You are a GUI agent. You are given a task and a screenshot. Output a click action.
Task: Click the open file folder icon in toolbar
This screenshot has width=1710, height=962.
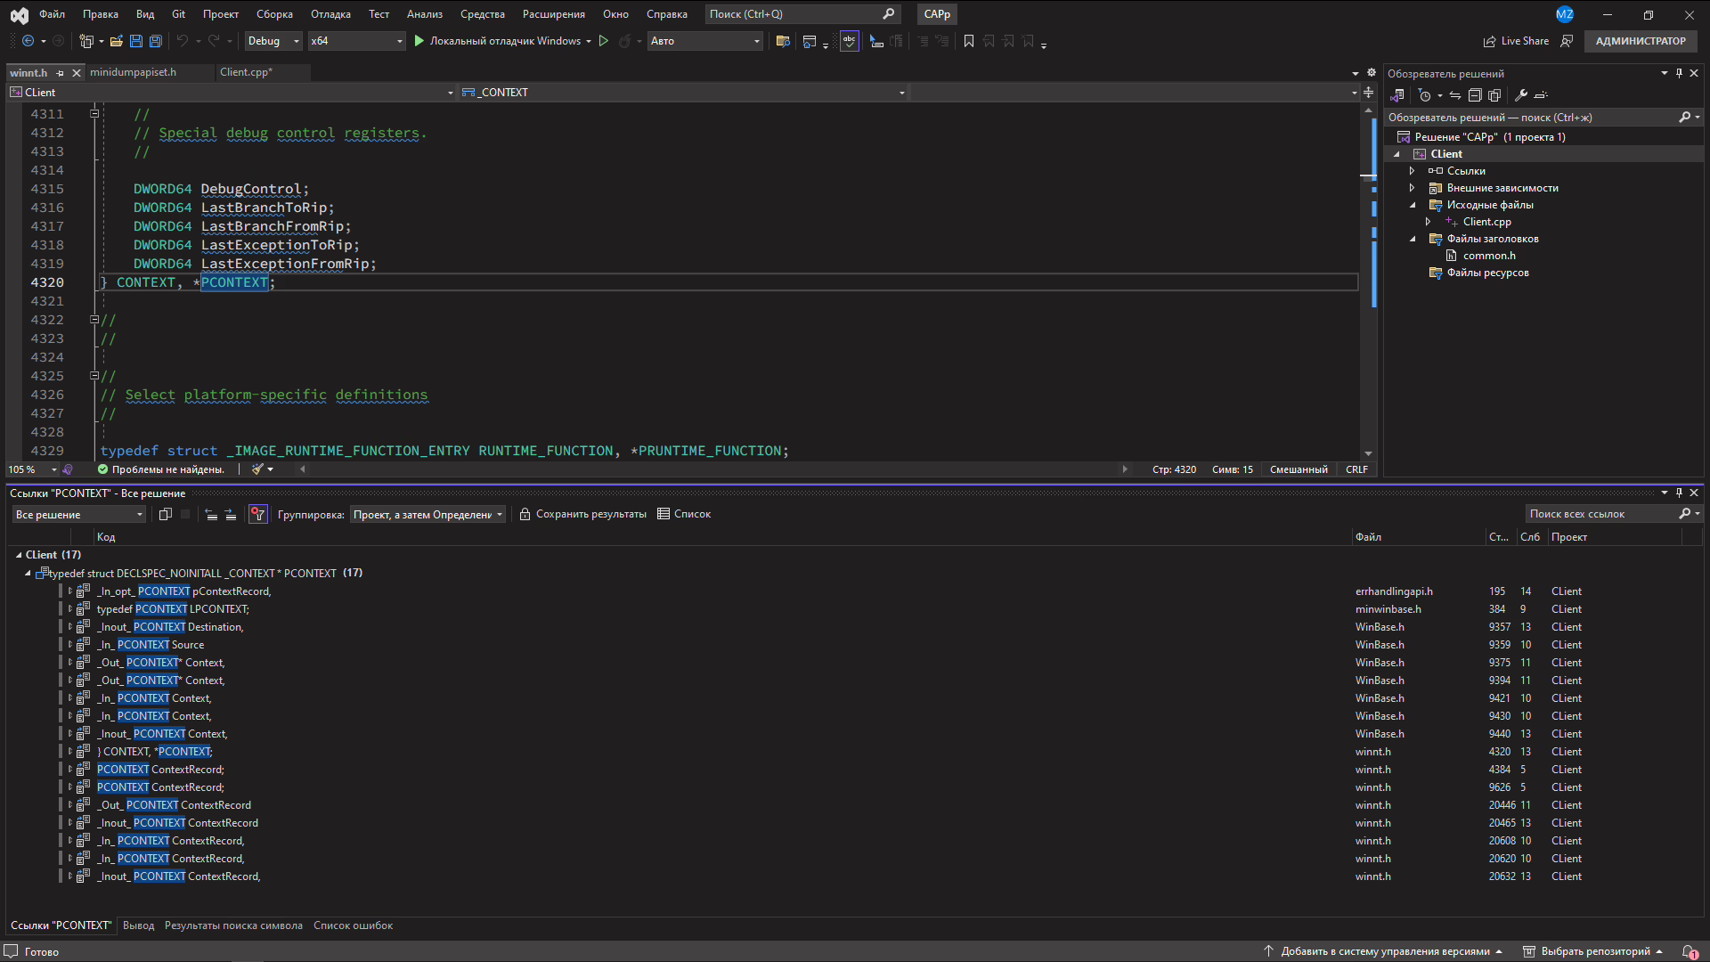tap(116, 41)
